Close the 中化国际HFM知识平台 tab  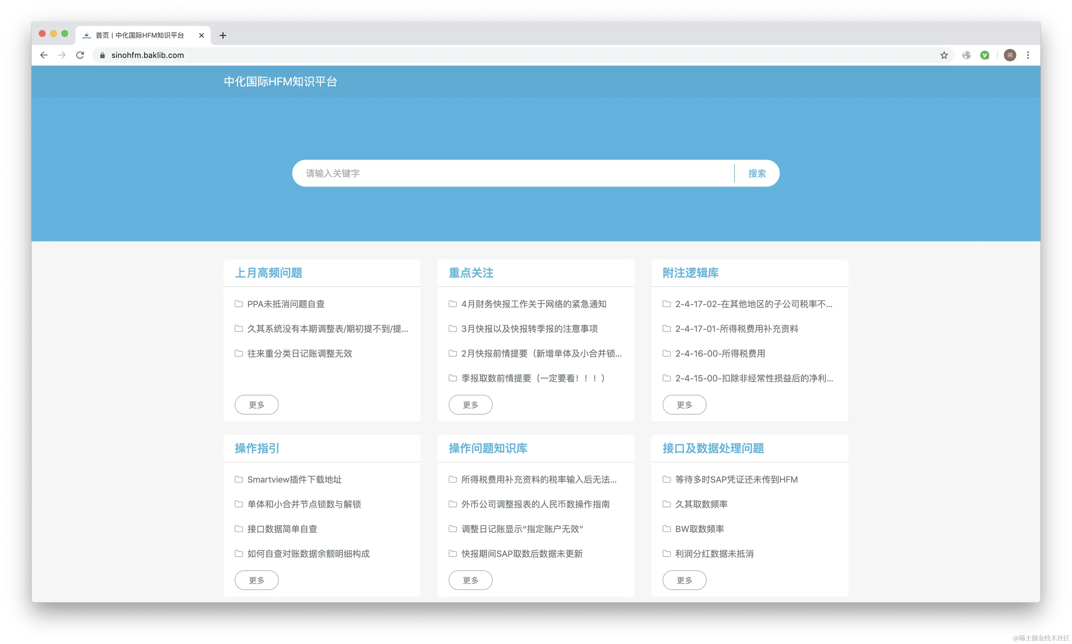pos(201,36)
